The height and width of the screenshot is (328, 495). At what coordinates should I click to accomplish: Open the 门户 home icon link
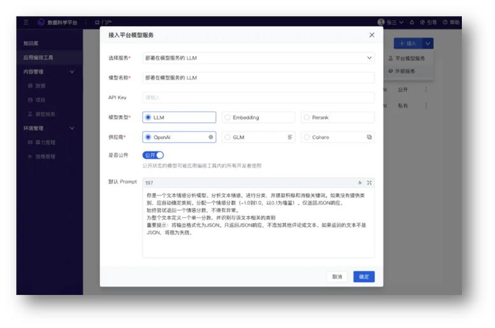pyautogui.click(x=97, y=22)
